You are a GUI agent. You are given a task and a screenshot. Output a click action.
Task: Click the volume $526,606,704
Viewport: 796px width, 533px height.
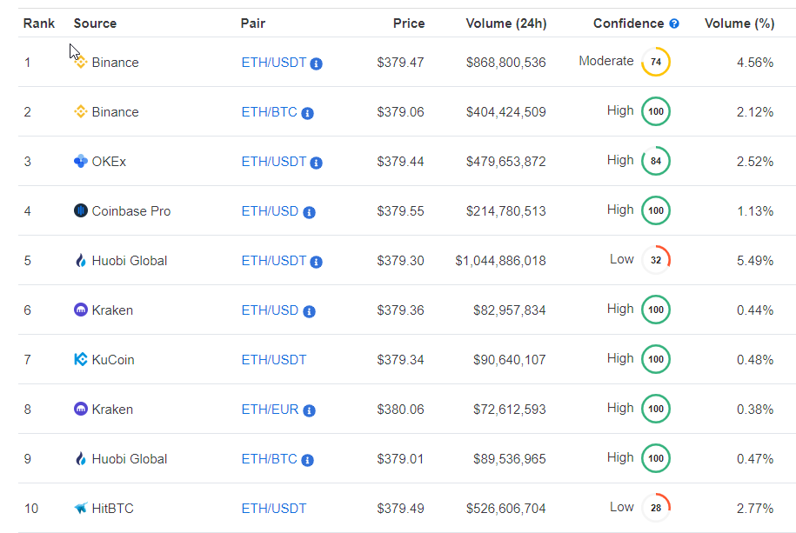(x=506, y=508)
